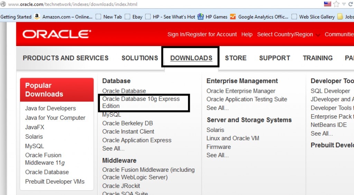Click the Enterprise Management heading

[x=242, y=81]
